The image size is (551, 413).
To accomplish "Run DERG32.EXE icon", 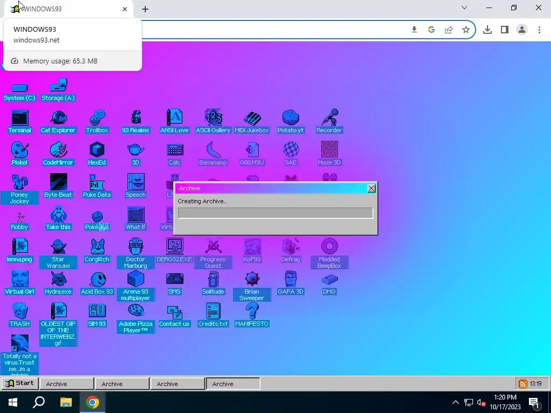I will tap(174, 251).
